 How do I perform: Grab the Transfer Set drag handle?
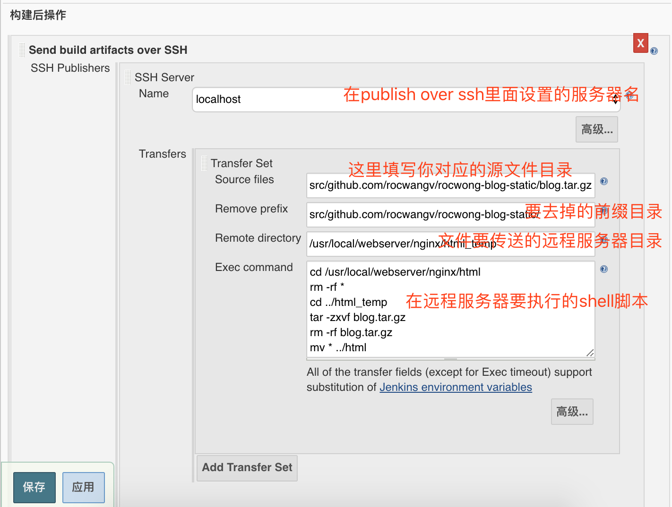pos(204,163)
